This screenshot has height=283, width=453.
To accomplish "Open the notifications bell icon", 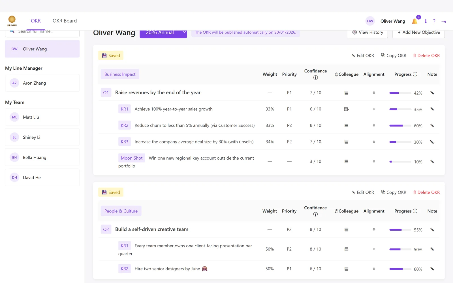I will pos(414,21).
